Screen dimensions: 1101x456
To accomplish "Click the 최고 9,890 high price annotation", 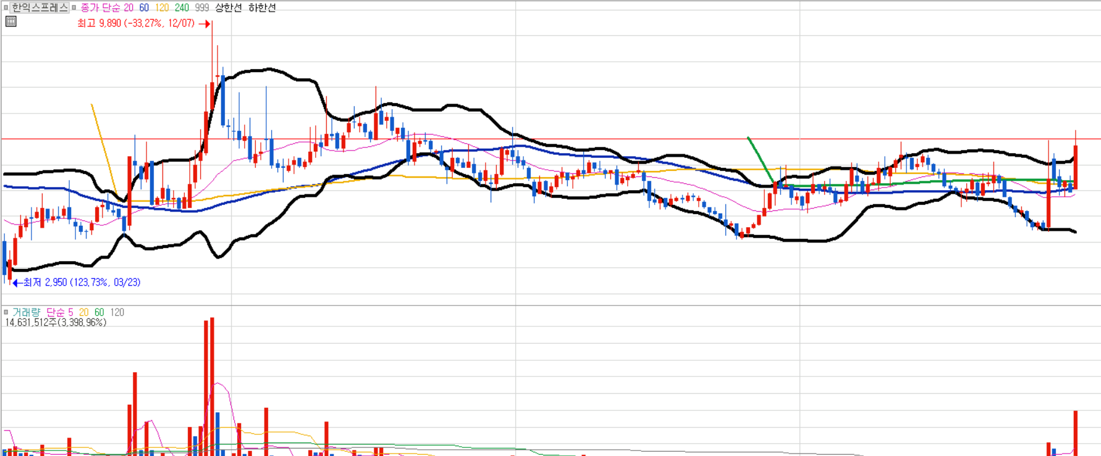I will [x=136, y=23].
